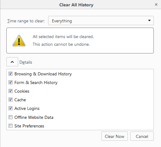
Task: Click "Time range to clear:" label
Action: [26, 21]
